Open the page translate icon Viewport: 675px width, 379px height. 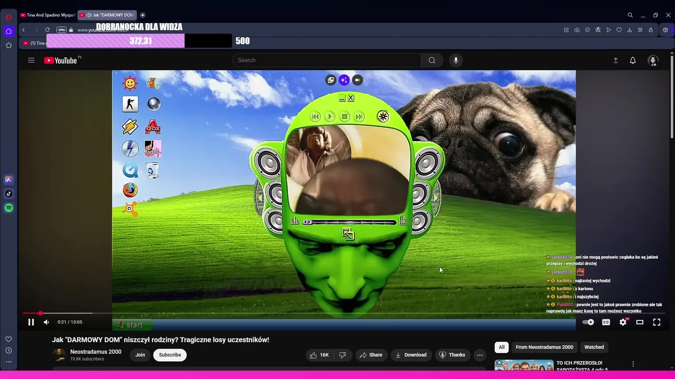click(598, 30)
